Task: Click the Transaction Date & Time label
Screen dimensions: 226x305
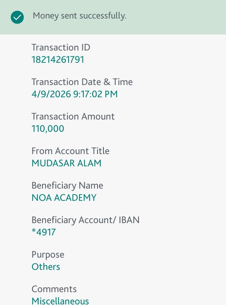Action: (x=82, y=82)
